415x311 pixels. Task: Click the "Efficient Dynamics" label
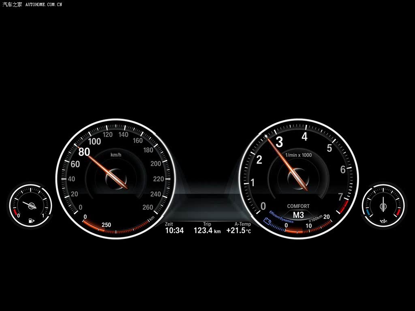click(281, 217)
